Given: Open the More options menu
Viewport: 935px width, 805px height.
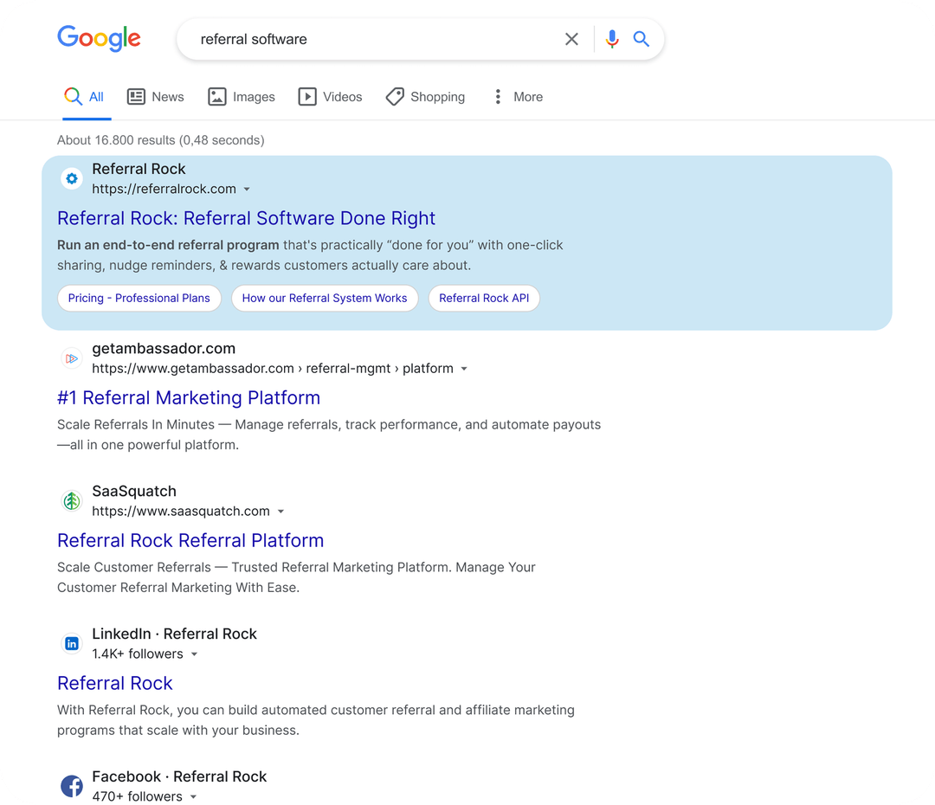Looking at the screenshot, I should coord(517,97).
